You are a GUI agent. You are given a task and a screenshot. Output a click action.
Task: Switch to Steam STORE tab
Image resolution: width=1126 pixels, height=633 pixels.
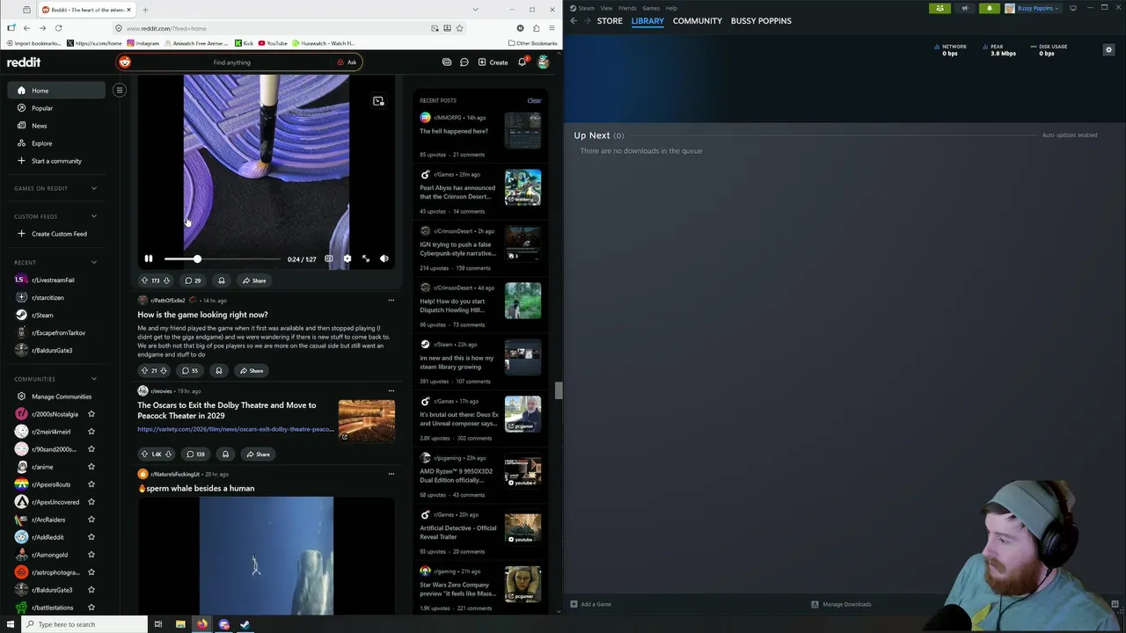pos(610,21)
